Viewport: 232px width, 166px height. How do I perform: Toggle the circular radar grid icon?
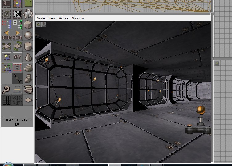[17, 100]
